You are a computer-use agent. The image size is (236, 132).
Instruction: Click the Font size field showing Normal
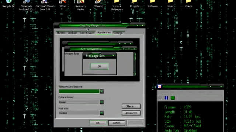click(79, 113)
